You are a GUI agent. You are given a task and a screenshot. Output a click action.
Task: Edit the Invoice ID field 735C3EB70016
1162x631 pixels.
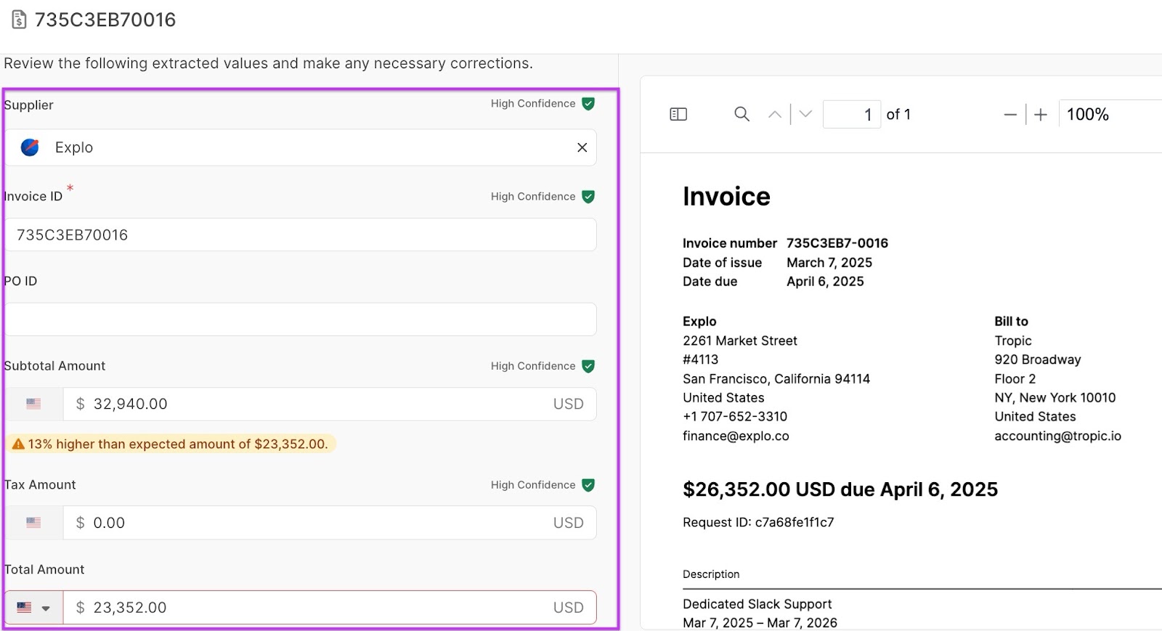coord(301,235)
